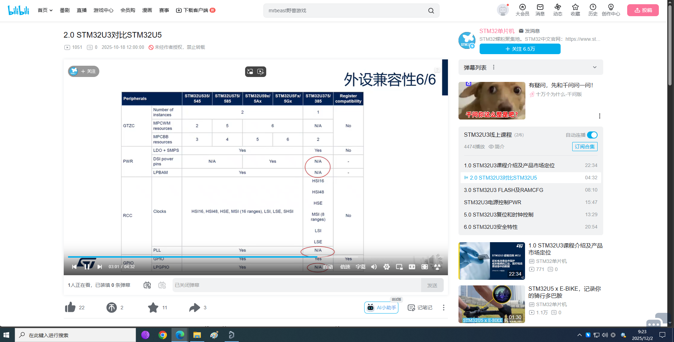Play 1.0 STM32U3课程介绍及产品市场定位 in playlist
The image size is (674, 342).
coord(531,165)
